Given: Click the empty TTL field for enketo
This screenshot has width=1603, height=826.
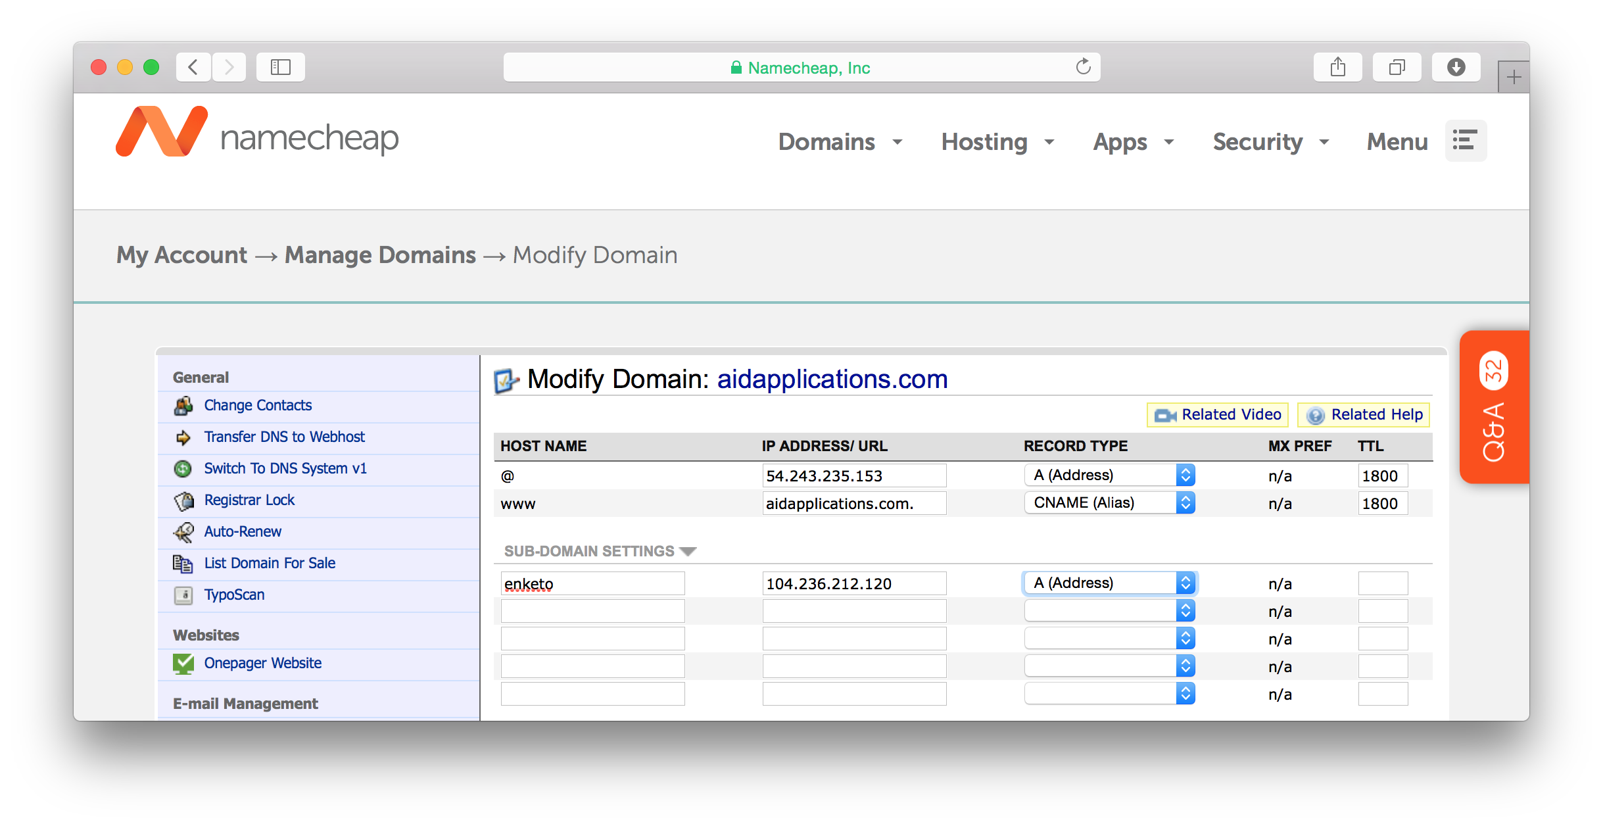Looking at the screenshot, I should click(1383, 583).
